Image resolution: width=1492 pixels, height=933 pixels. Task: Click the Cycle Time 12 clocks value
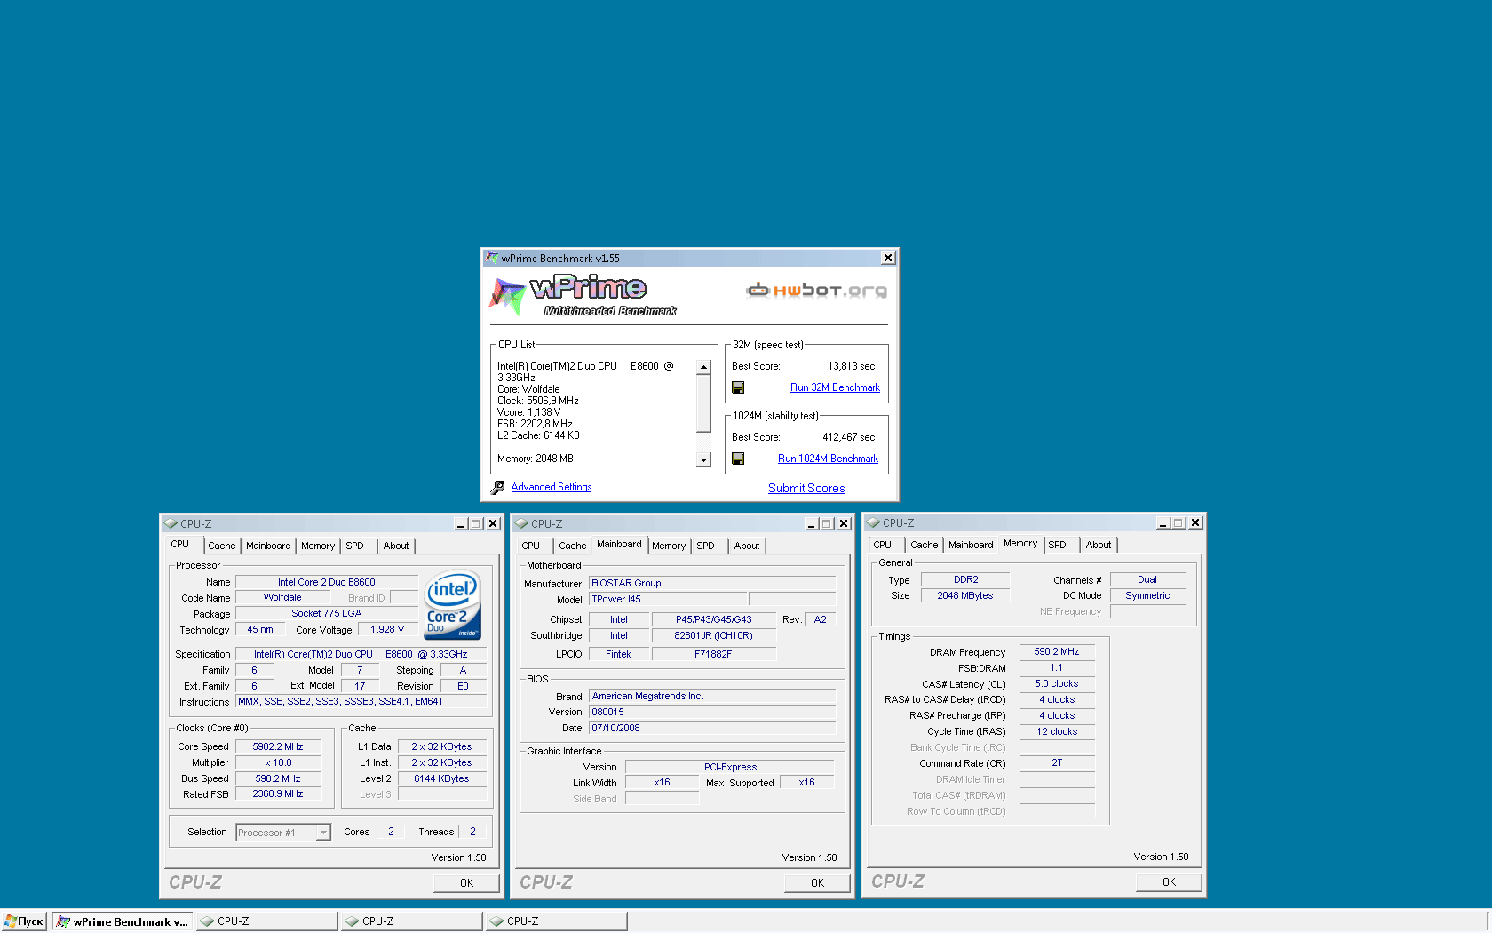(x=1057, y=731)
